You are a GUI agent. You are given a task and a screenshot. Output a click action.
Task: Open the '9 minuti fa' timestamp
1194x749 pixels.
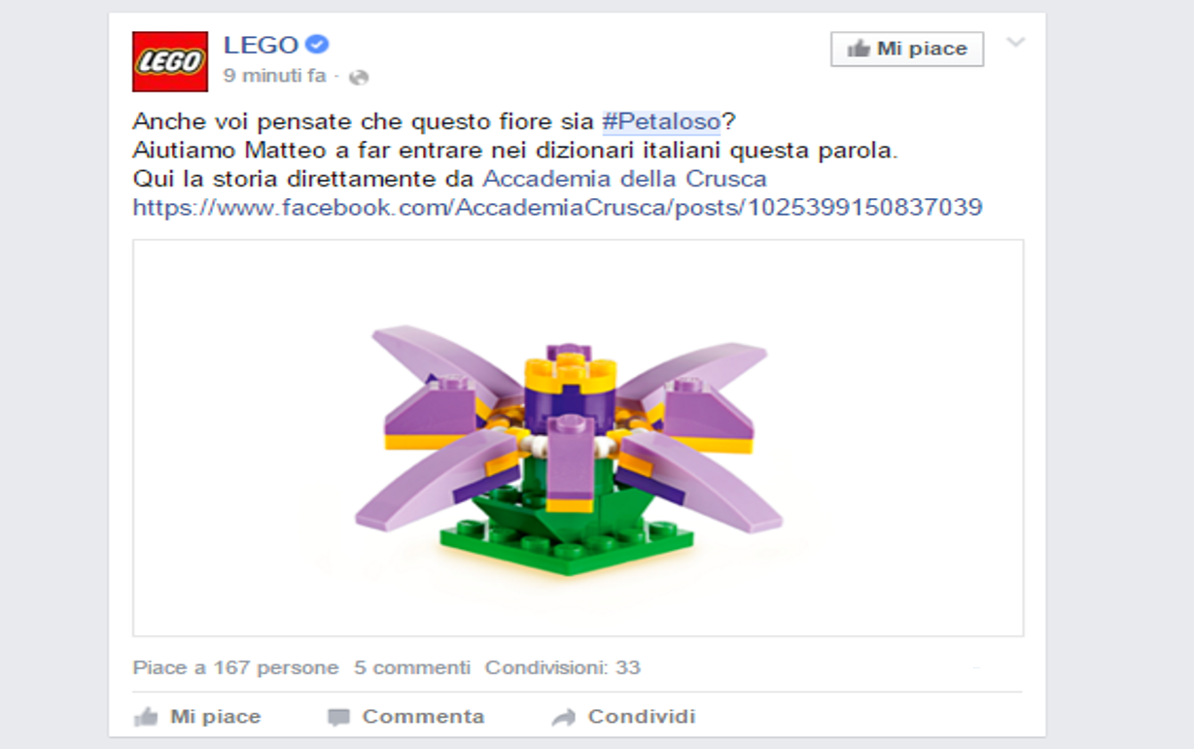275,76
